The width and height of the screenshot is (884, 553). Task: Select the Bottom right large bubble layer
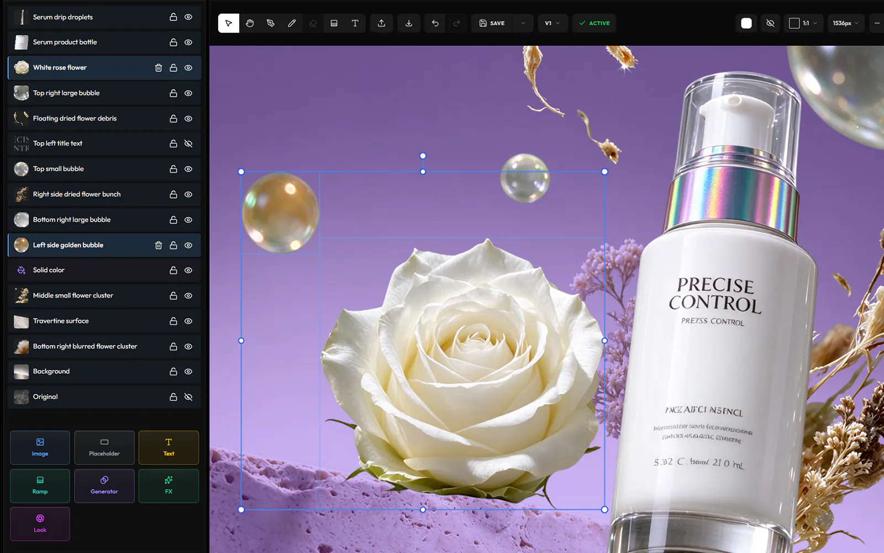tap(104, 220)
